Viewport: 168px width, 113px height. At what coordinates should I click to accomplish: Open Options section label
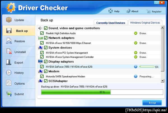(x=20, y=83)
